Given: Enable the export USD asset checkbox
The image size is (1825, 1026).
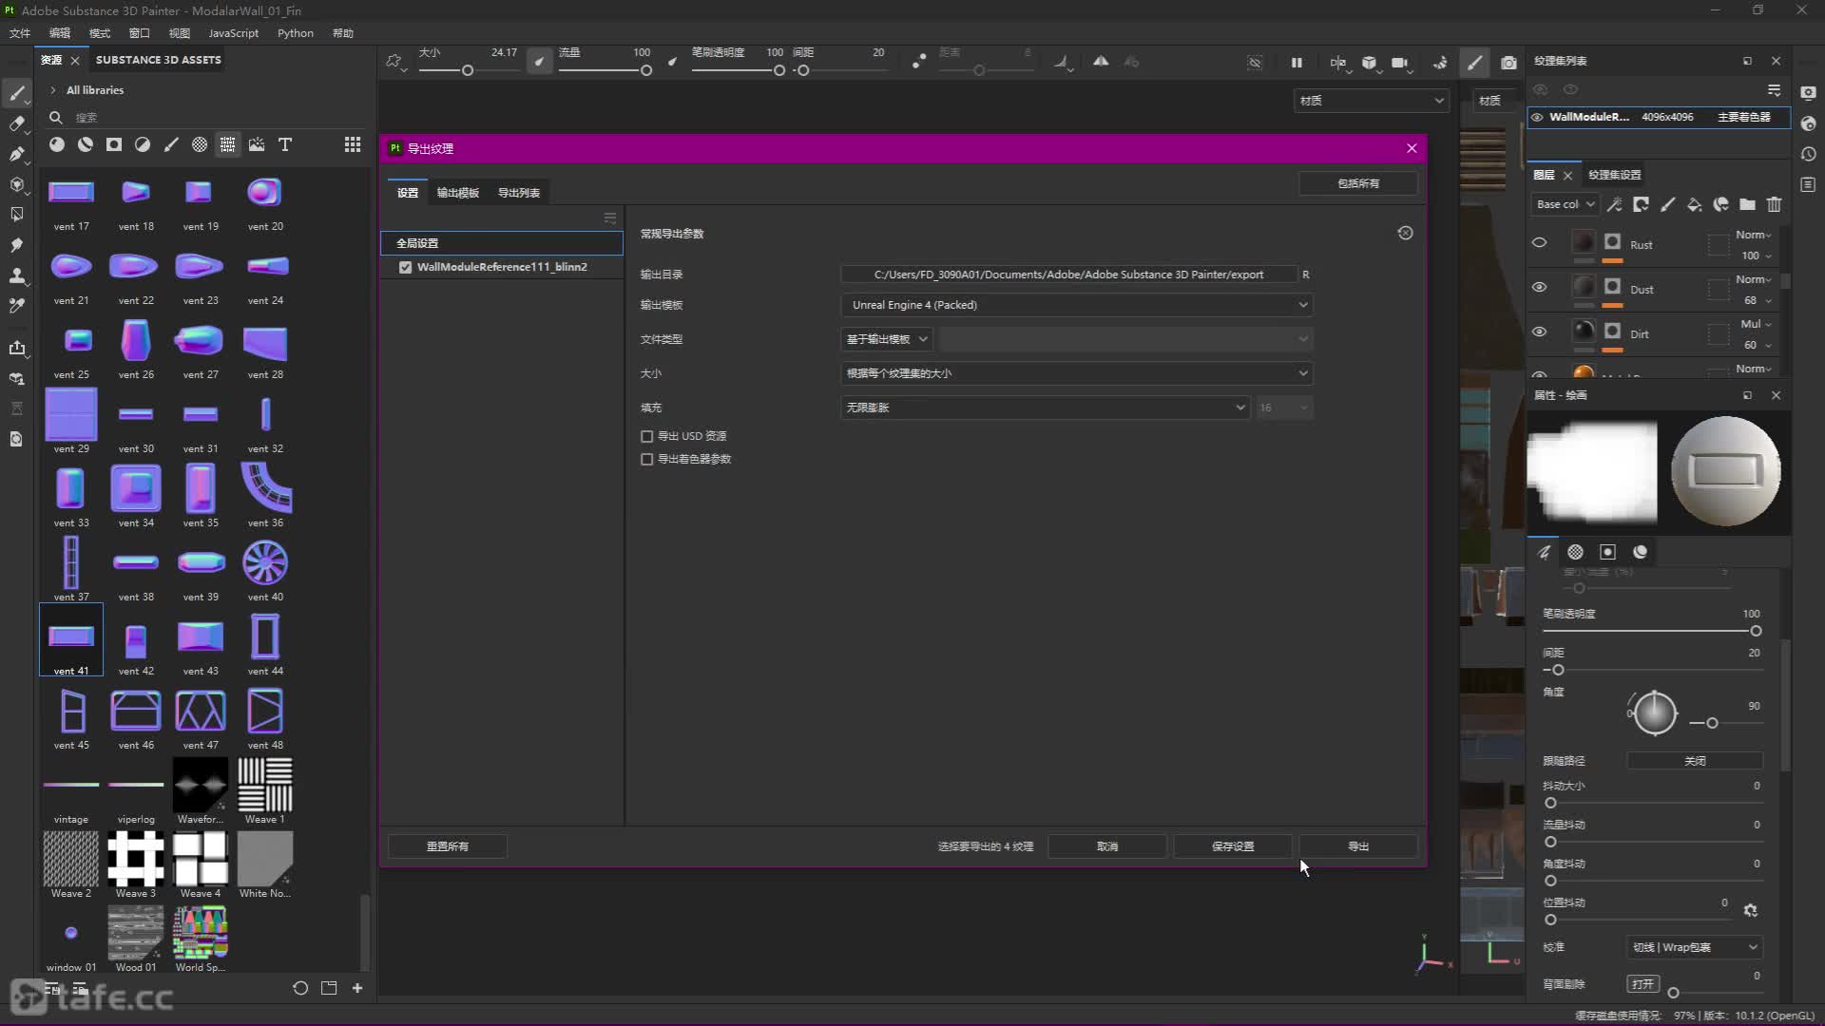Looking at the screenshot, I should (647, 436).
